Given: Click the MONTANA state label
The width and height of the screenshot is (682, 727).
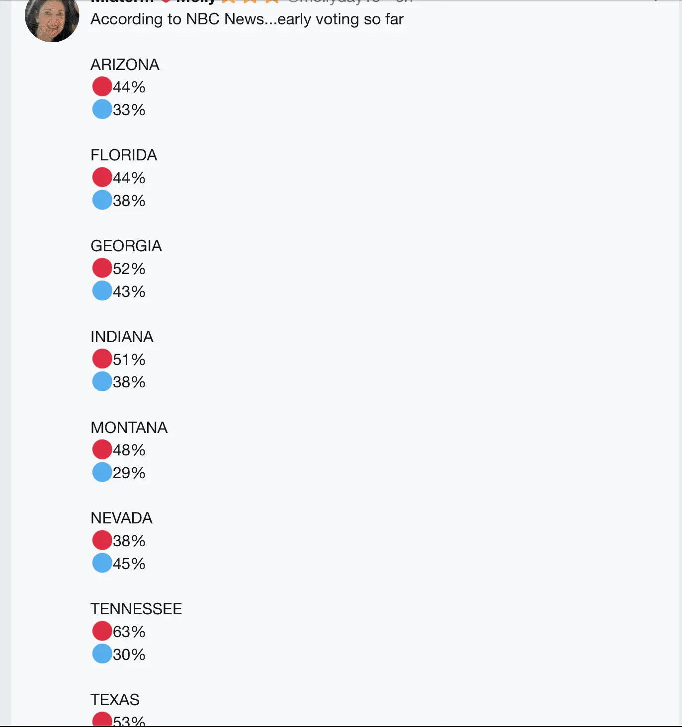Looking at the screenshot, I should (x=129, y=428).
